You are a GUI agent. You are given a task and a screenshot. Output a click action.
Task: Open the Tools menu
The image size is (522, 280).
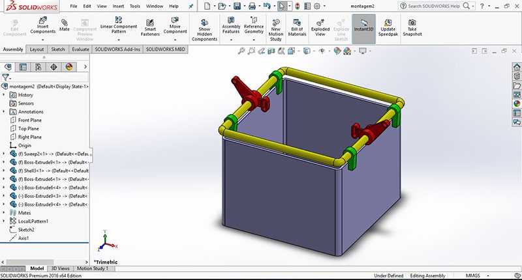click(135, 6)
